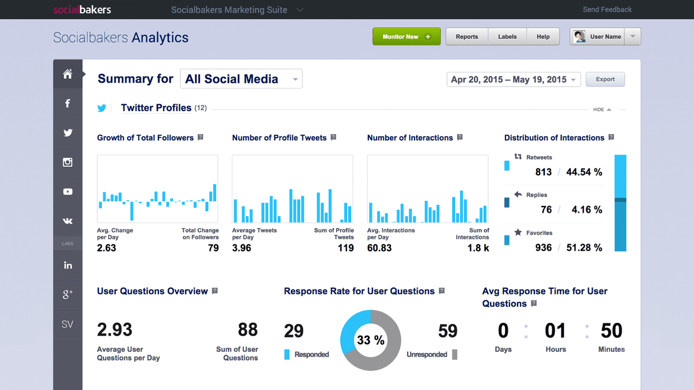Viewport: 694px width, 390px height.
Task: Collapse Twitter Profiles section with HIDE
Action: (x=601, y=109)
